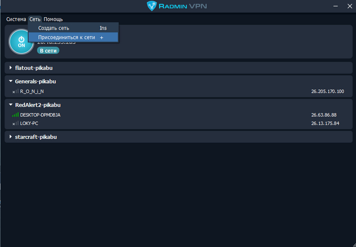Select the flatout-pikabu network name

pyautogui.click(x=34, y=68)
